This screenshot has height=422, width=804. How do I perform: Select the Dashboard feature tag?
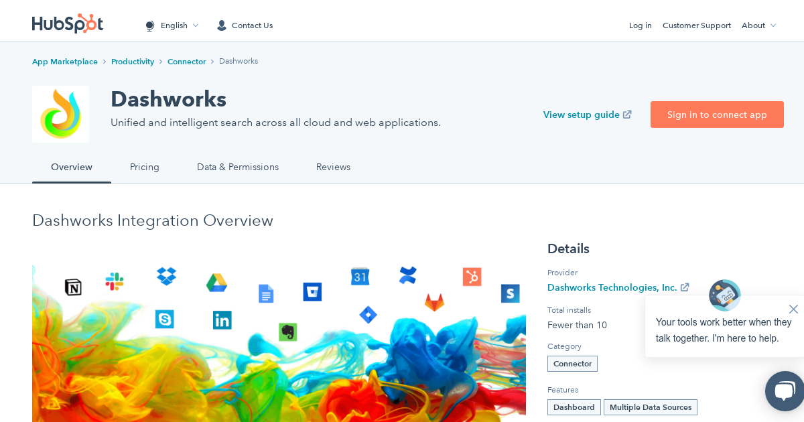point(574,407)
